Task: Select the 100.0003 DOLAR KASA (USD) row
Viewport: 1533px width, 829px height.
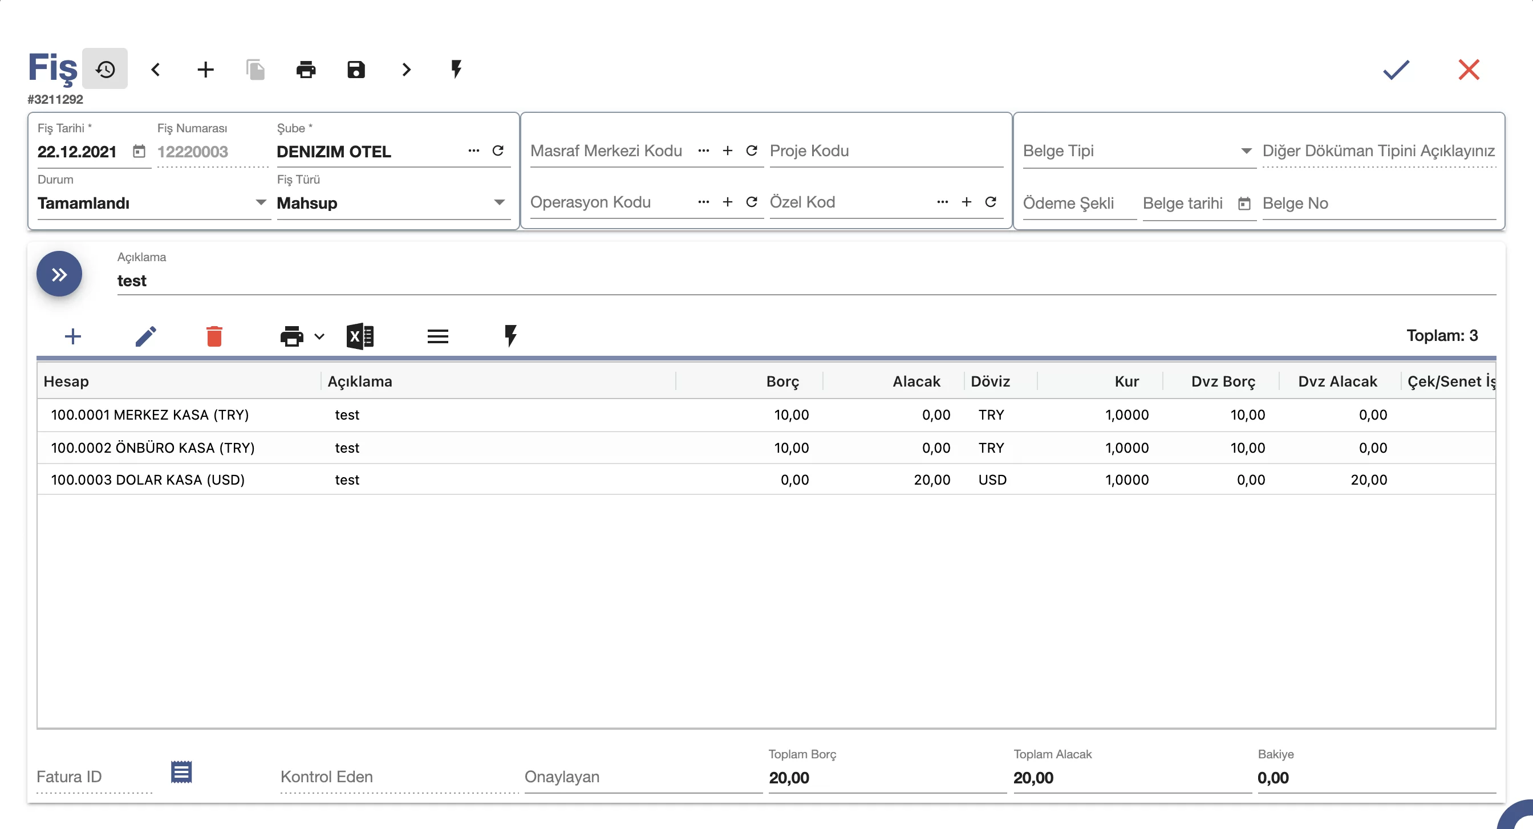Action: tap(766, 479)
